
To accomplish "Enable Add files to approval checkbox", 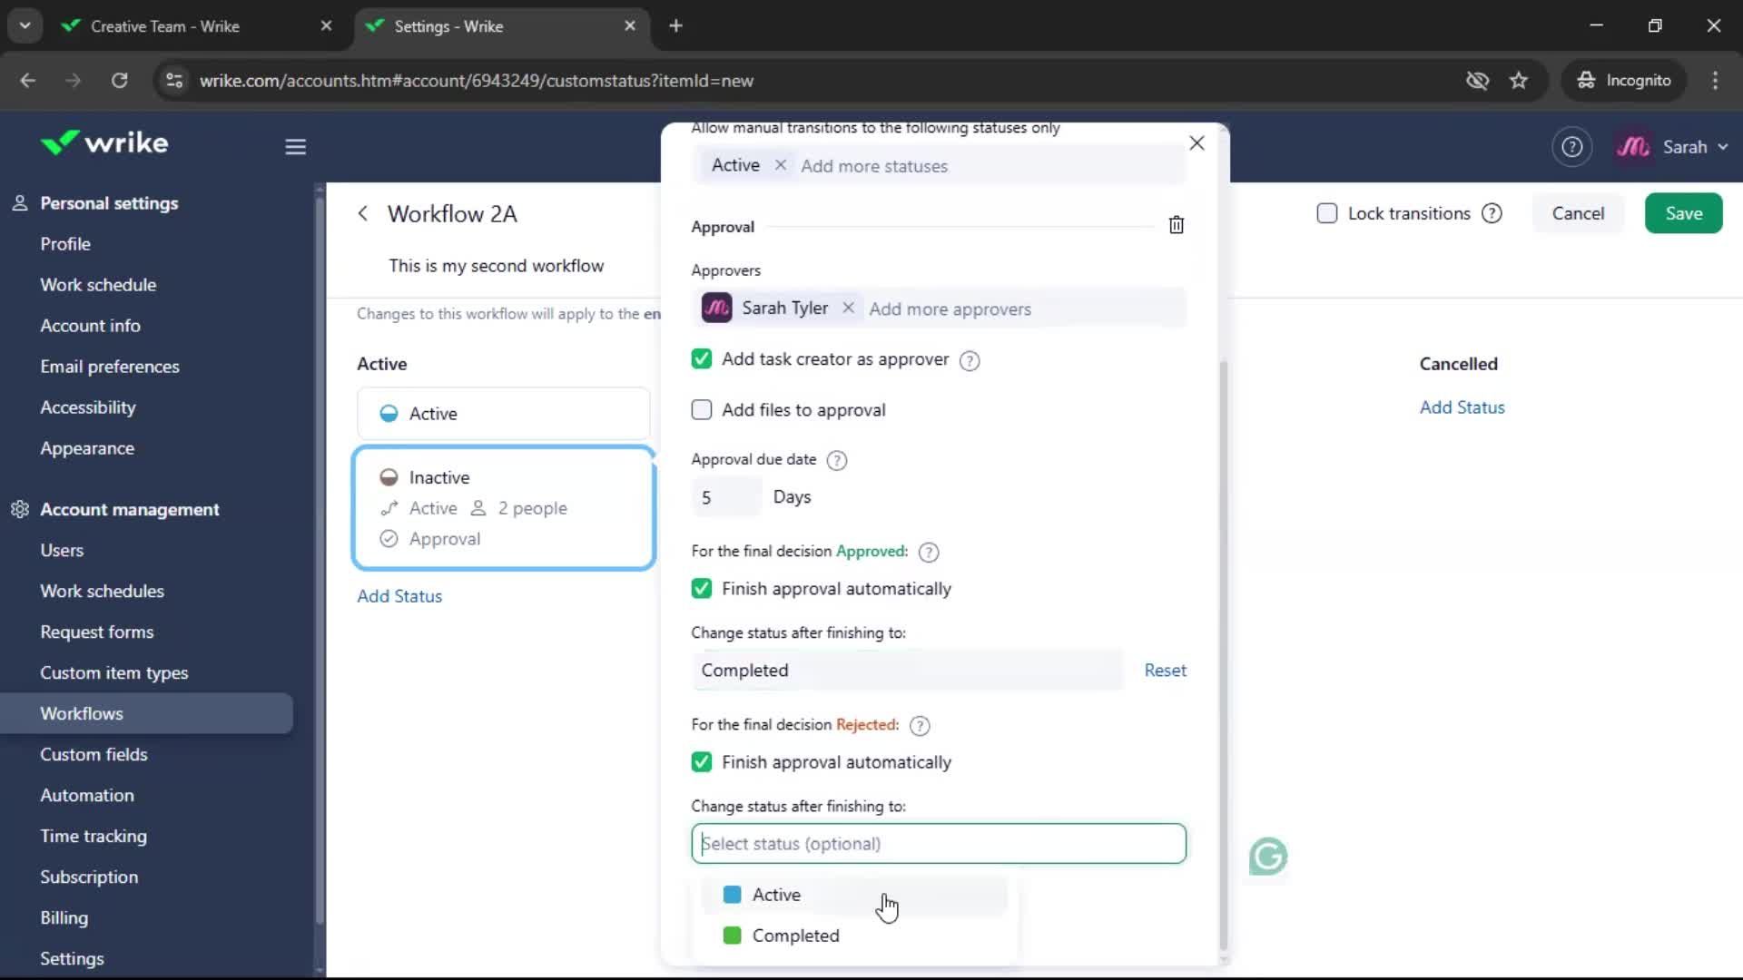I will pyautogui.click(x=701, y=409).
